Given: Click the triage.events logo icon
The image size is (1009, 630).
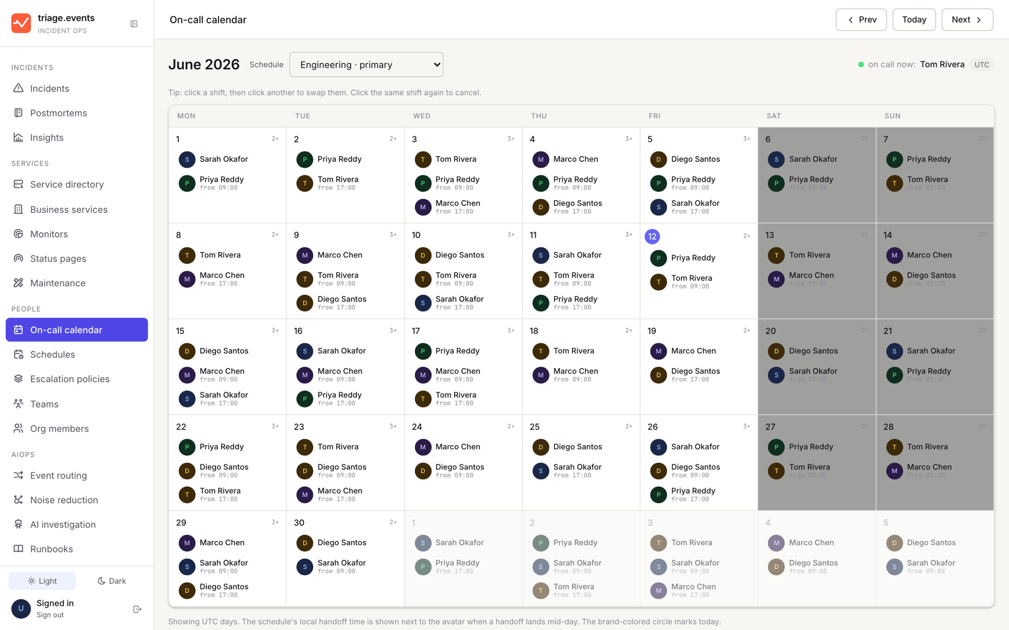Looking at the screenshot, I should (x=21, y=23).
